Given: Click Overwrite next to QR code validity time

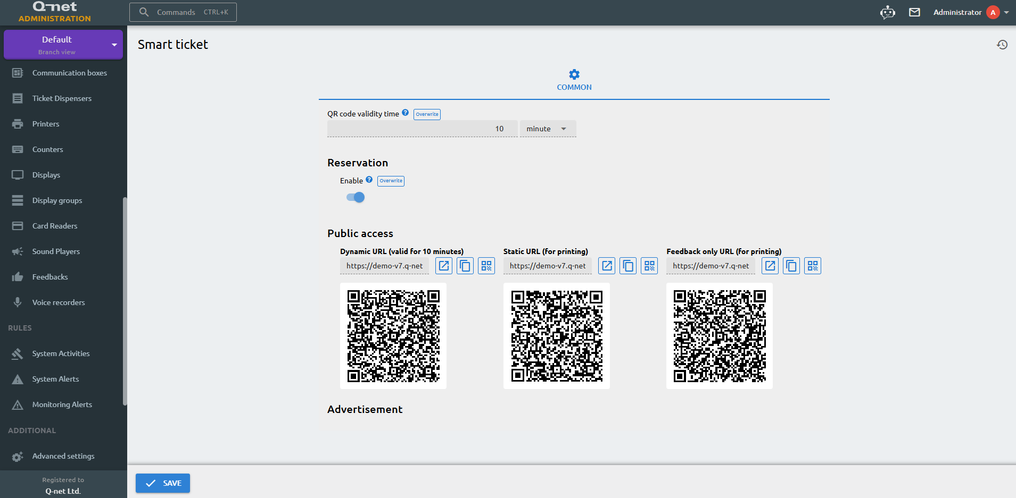Looking at the screenshot, I should pos(427,114).
